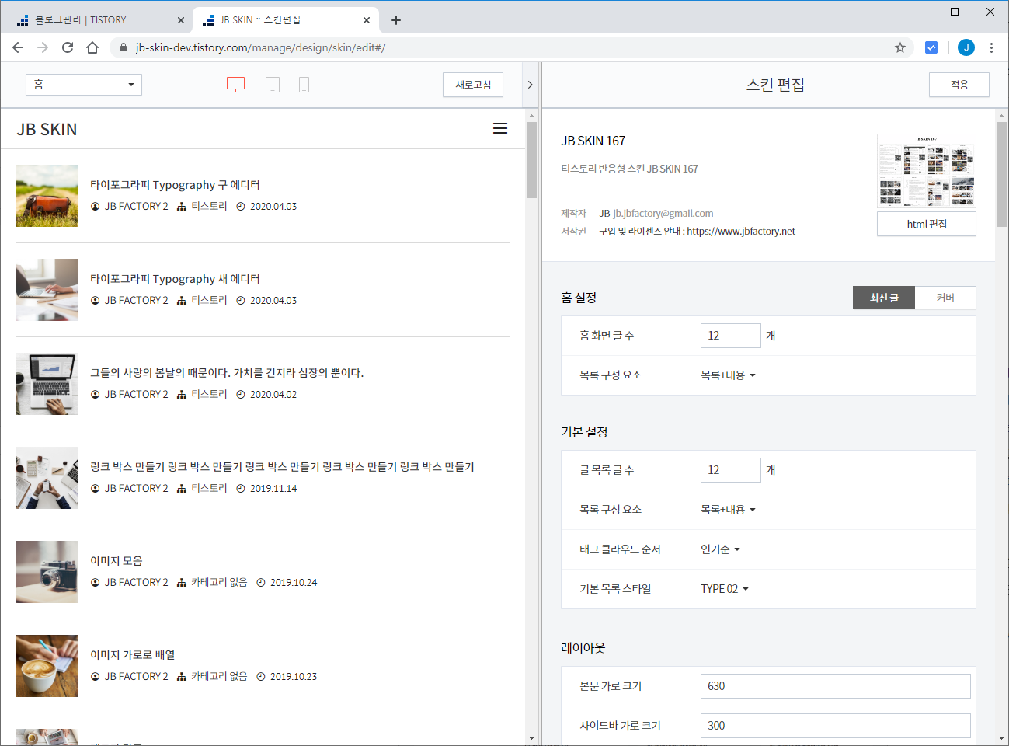The height and width of the screenshot is (746, 1009).
Task: Open a new browser tab
Action: (396, 20)
